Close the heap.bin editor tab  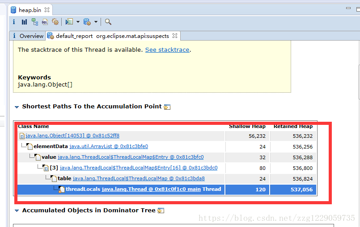tap(46, 10)
